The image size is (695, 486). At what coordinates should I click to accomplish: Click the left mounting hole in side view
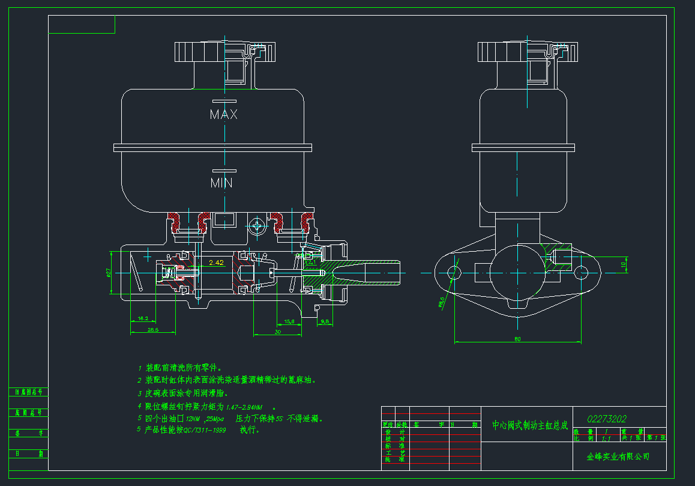[x=454, y=273]
